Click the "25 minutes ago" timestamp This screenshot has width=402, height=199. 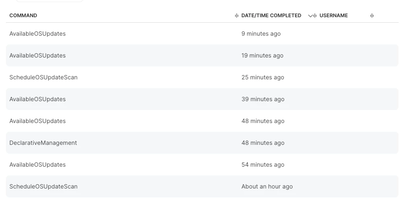coord(263,77)
